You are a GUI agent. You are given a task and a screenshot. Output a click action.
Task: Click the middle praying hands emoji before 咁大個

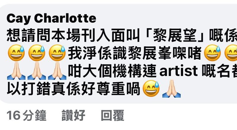37,71
